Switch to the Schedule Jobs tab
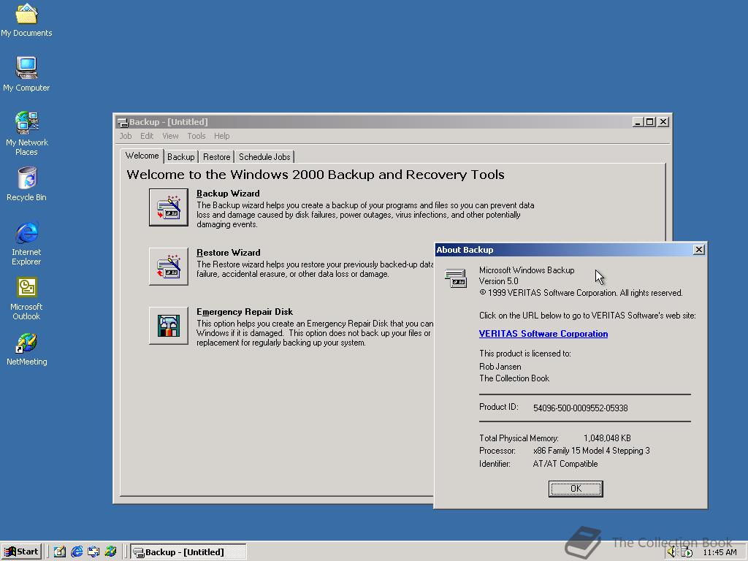 [264, 157]
